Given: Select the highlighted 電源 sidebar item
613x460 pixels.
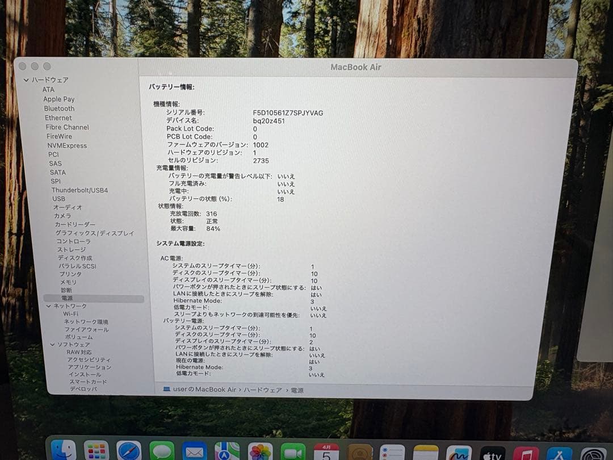Looking at the screenshot, I should point(94,299).
